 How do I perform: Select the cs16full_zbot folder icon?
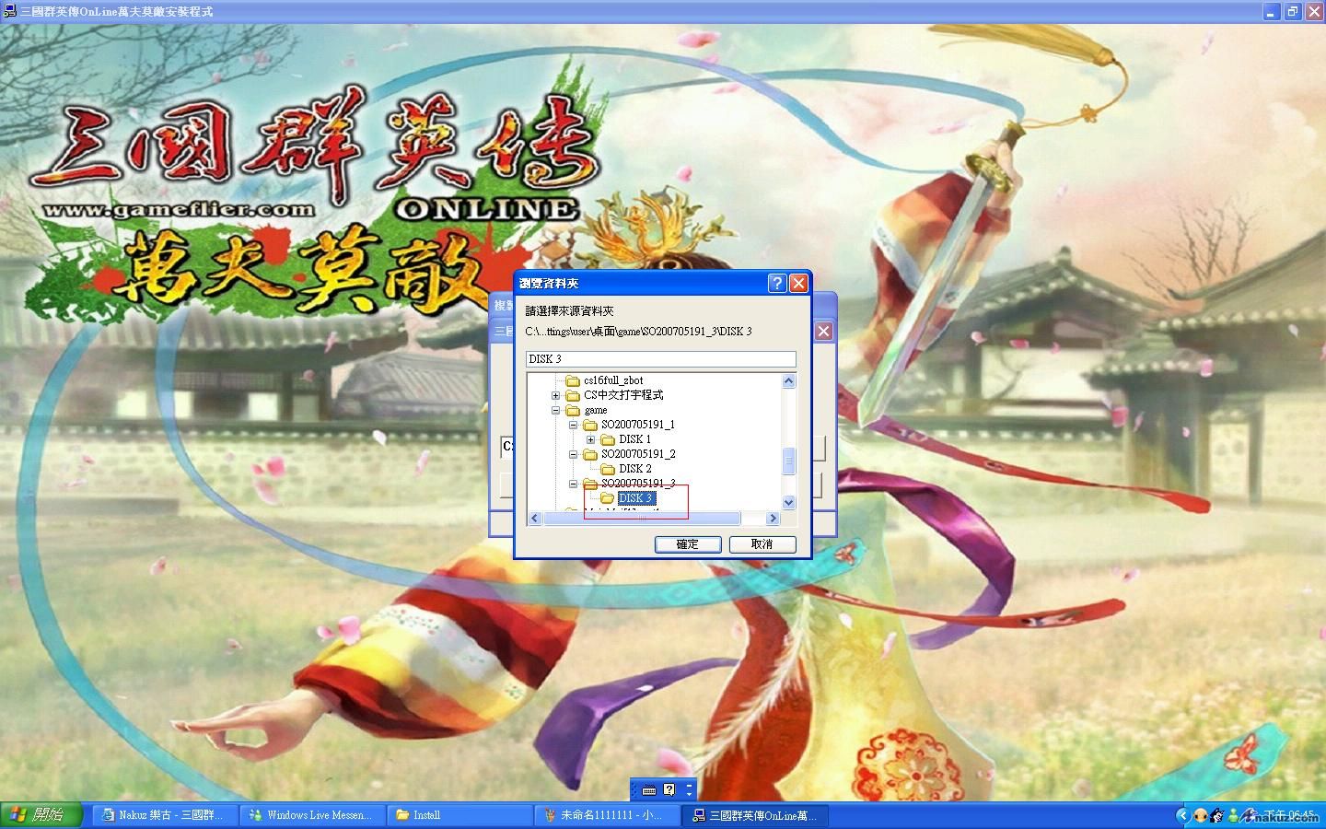573,380
